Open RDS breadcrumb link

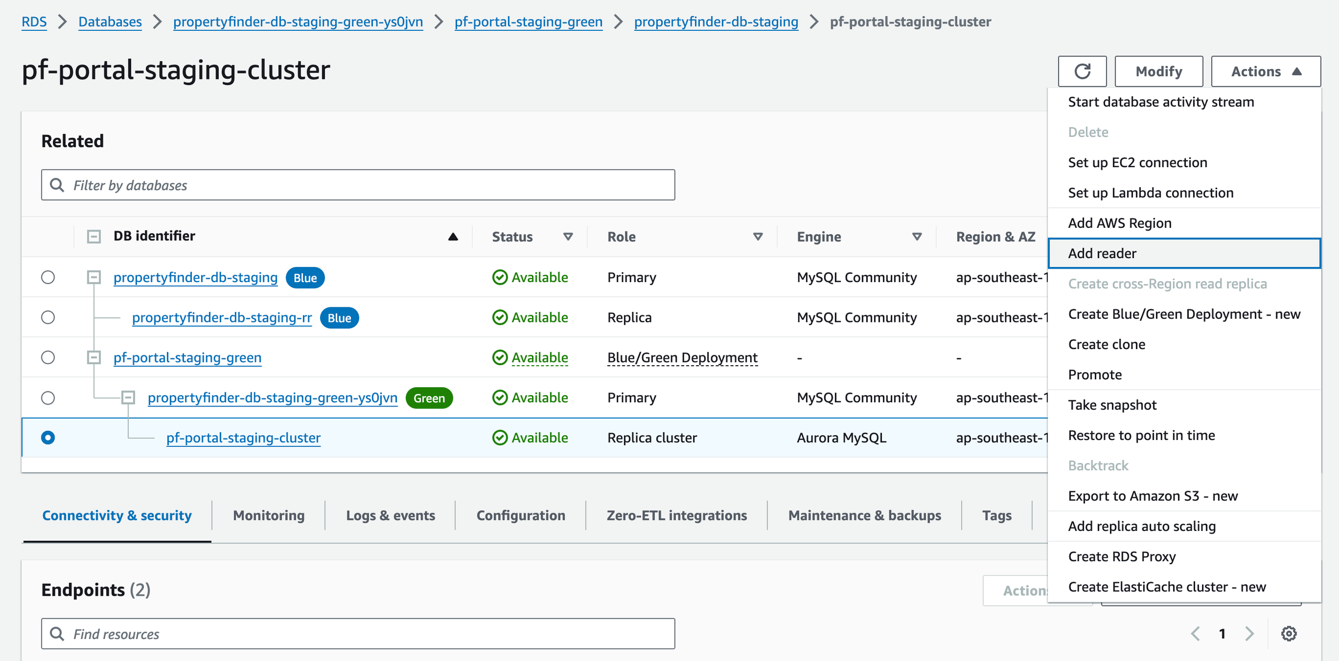click(x=34, y=21)
